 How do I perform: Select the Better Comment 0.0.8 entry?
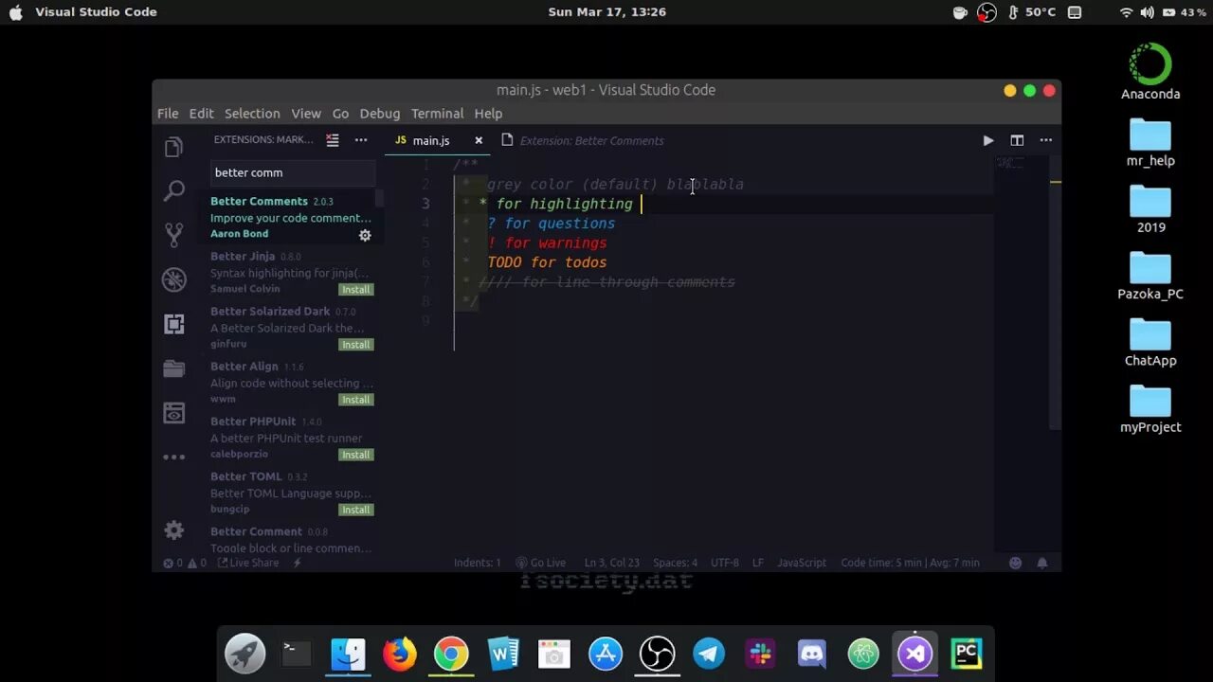pos(290,539)
